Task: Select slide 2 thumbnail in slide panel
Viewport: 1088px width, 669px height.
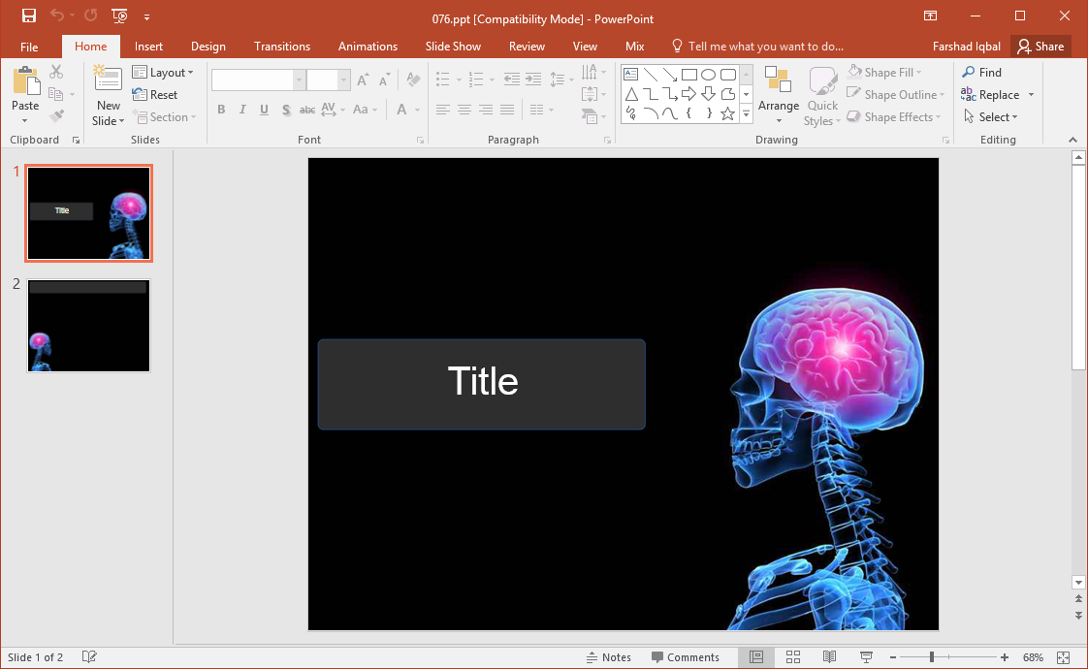Action: [88, 326]
